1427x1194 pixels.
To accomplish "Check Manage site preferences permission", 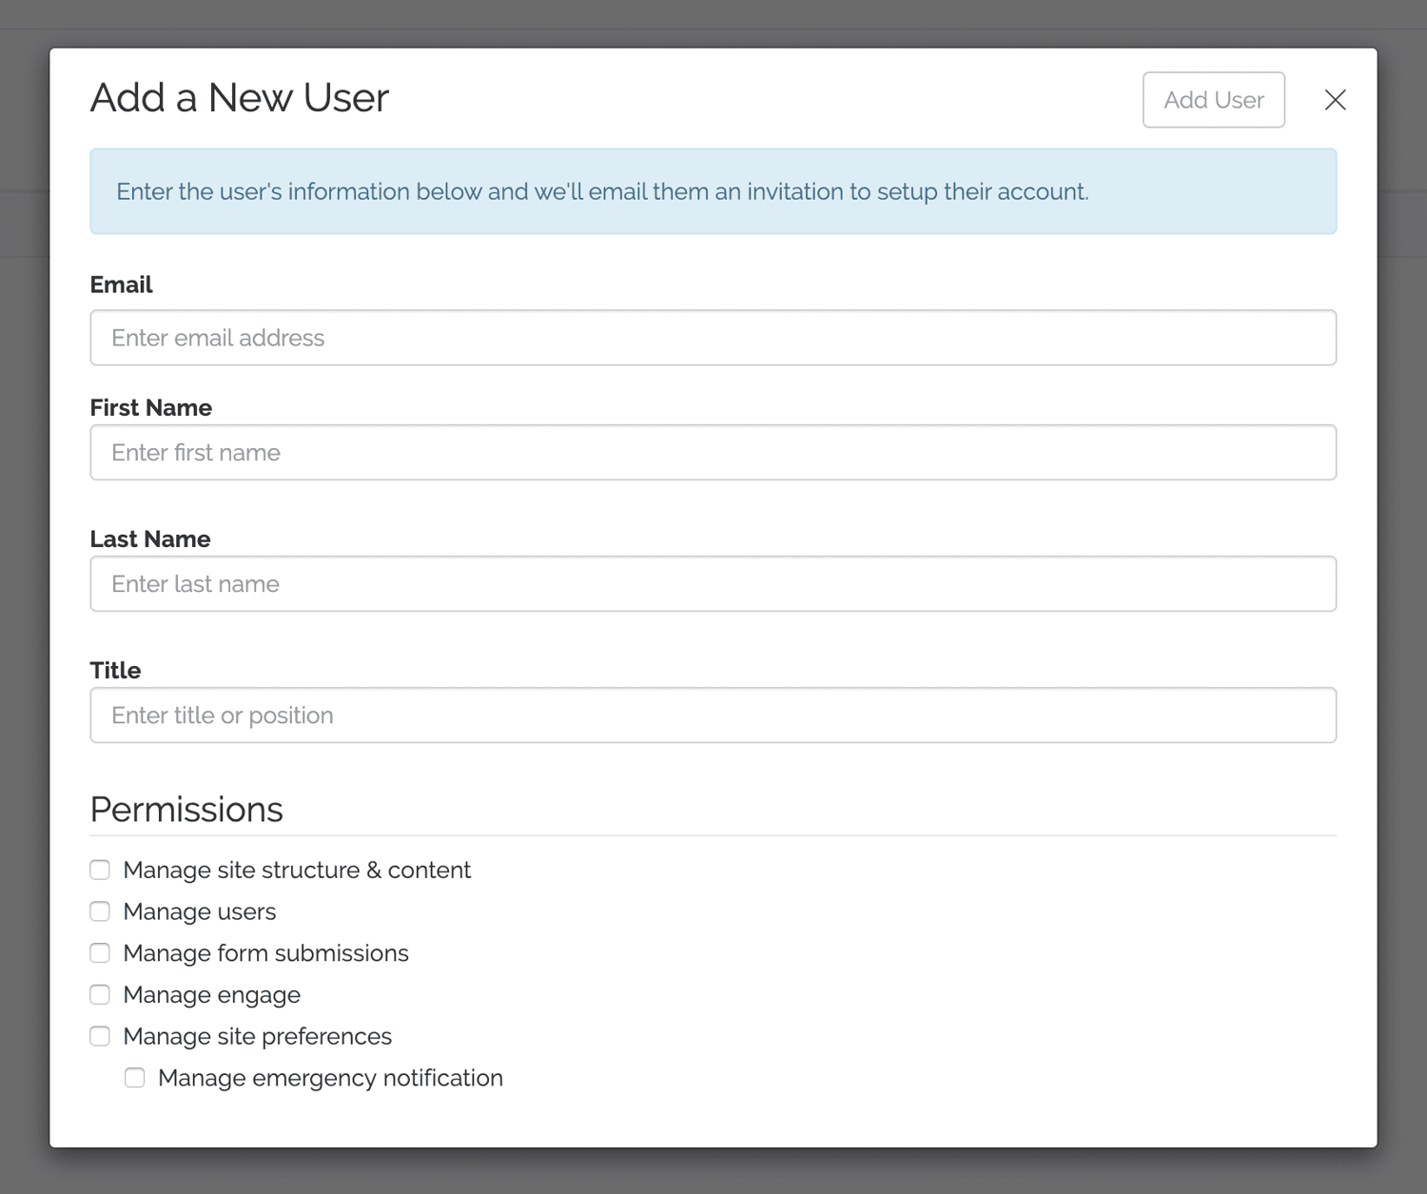I will tap(100, 1035).
